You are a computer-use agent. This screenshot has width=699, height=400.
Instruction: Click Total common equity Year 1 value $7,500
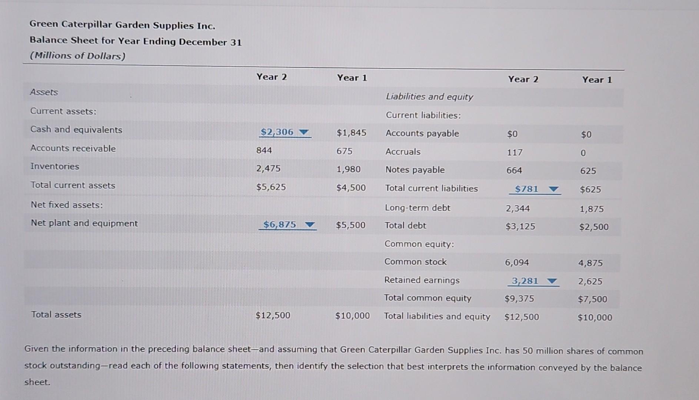[593, 299]
